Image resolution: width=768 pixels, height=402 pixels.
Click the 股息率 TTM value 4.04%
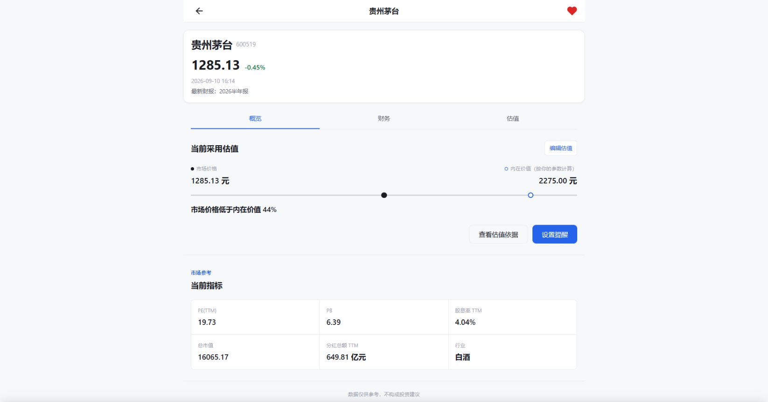pyautogui.click(x=465, y=322)
